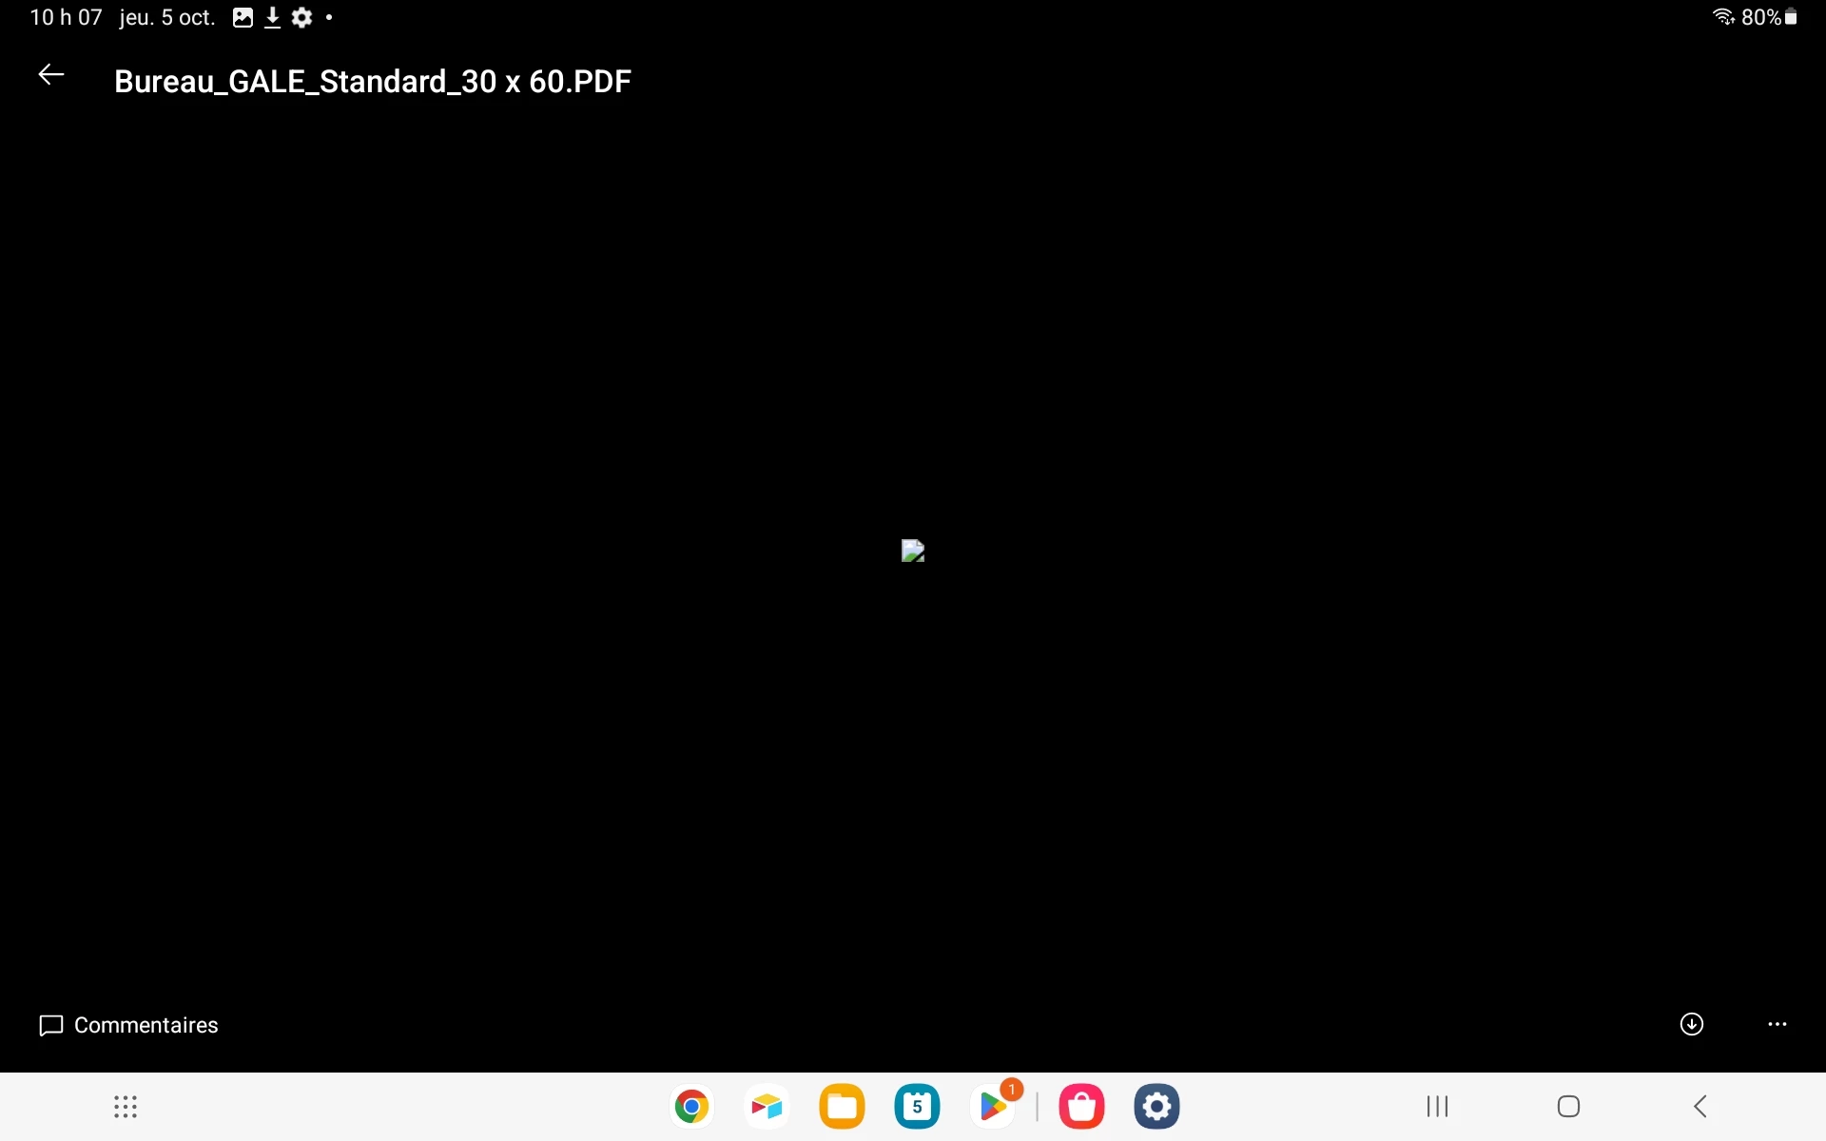Tap the image notification icon in status bar
Screen dimensions: 1826x1141
[x=243, y=17]
